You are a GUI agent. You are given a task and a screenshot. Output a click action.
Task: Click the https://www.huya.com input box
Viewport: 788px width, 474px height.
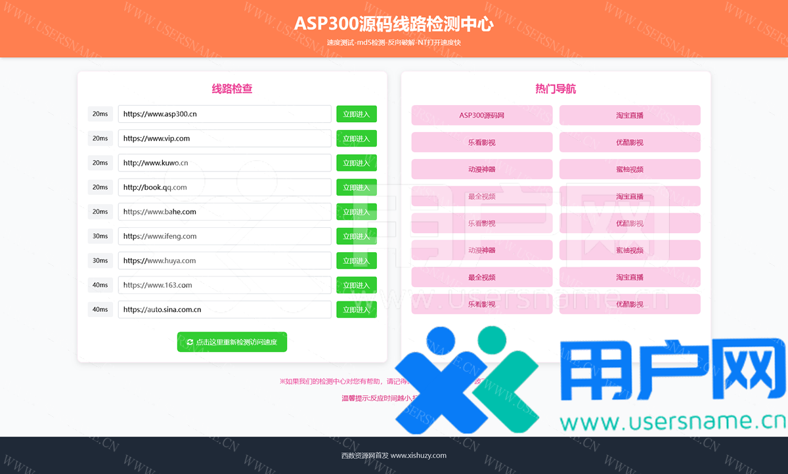225,261
